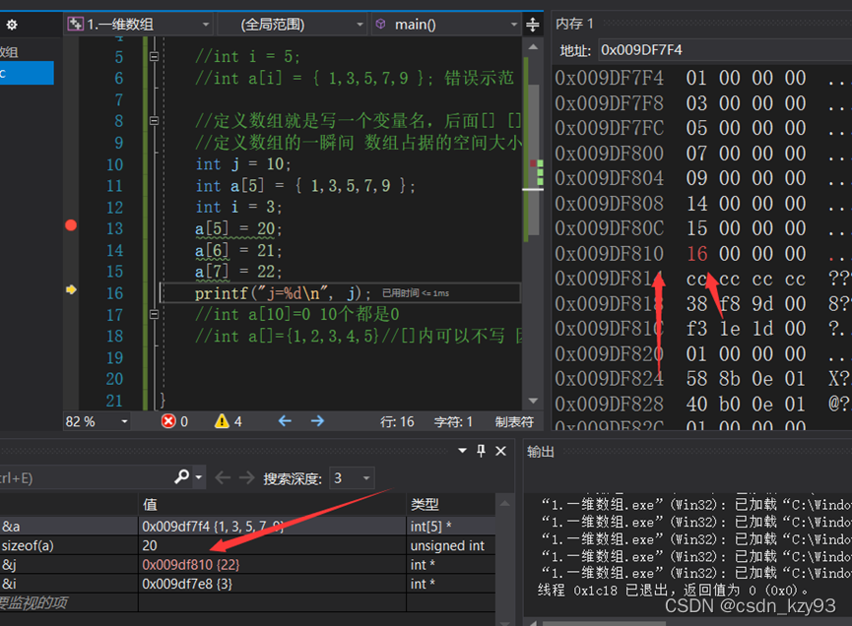The height and width of the screenshot is (626, 852).
Task: Click the red byte 16 at 0x009DF810
Action: (x=696, y=254)
